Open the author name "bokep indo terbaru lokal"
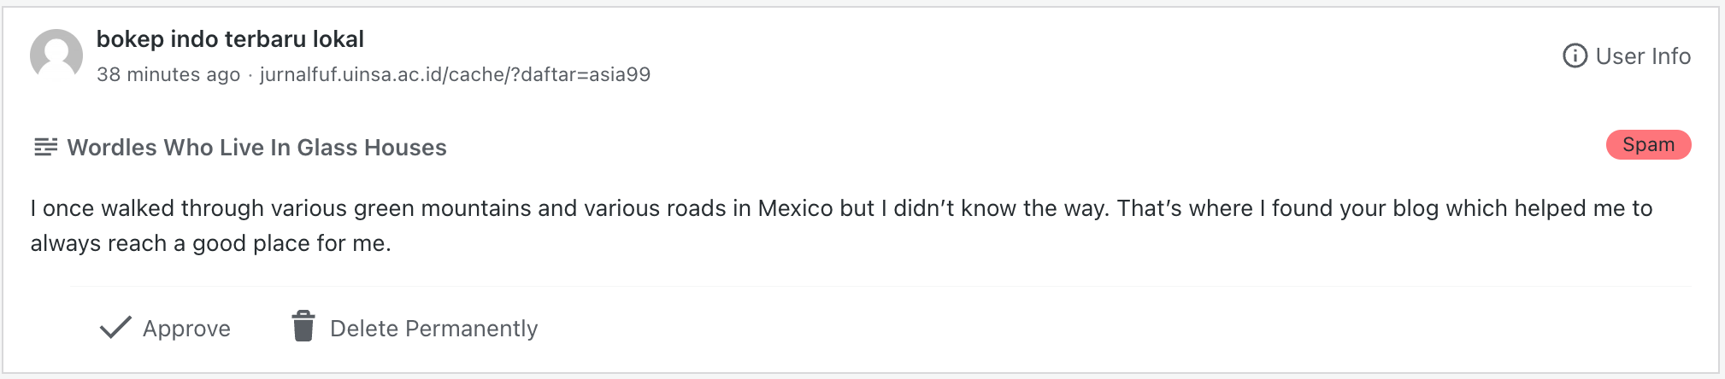 [x=230, y=39]
